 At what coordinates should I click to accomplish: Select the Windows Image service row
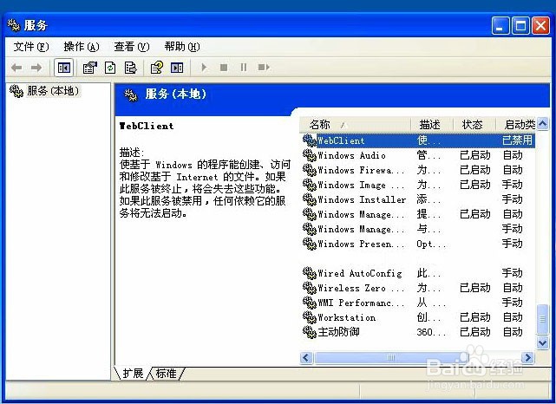pyautogui.click(x=418, y=185)
